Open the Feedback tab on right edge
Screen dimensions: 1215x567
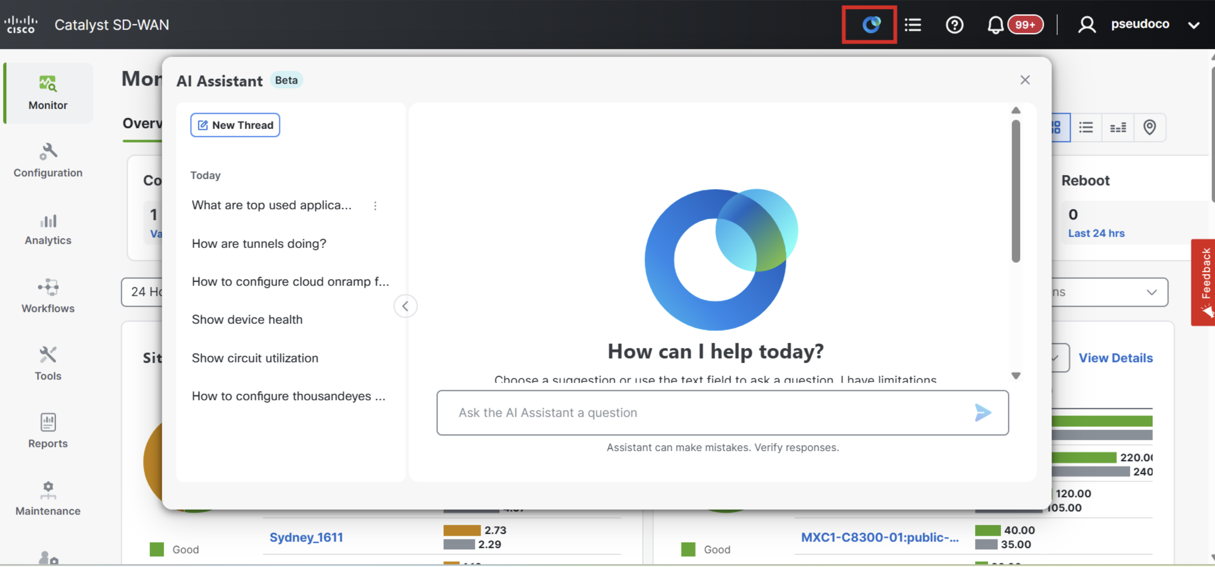[1203, 282]
